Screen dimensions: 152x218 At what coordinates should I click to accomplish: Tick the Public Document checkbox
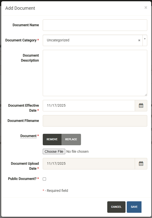tap(44, 179)
